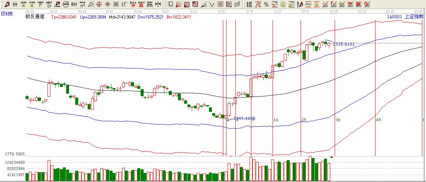The width and height of the screenshot is (426, 182).
Task: Select the red grid pattern tool icon
Action: (x=221, y=5)
